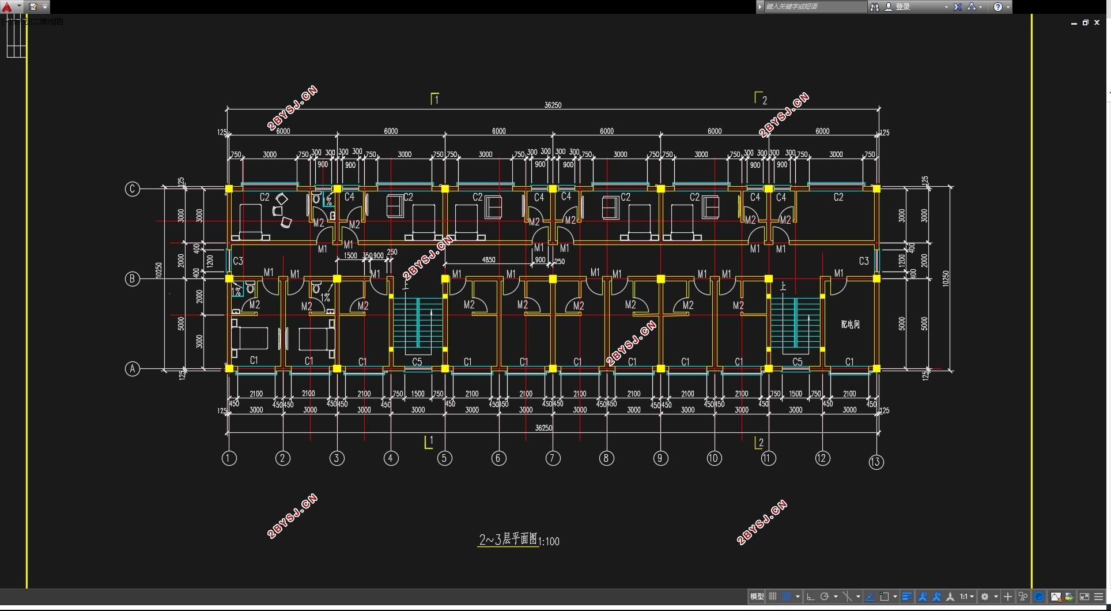Select right-side dimension text 10250

pos(945,279)
